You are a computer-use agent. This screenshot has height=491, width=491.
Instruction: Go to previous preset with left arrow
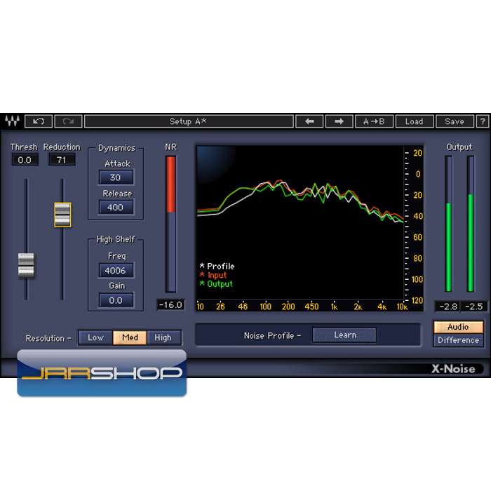pos(309,121)
